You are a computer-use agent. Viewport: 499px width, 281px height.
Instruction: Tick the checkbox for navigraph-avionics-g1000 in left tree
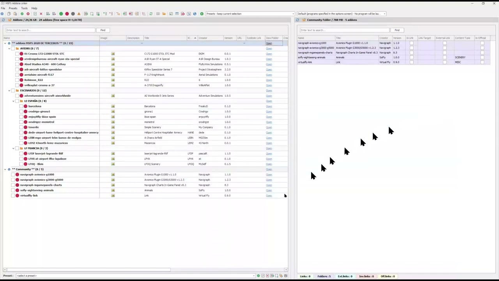click(x=13, y=174)
